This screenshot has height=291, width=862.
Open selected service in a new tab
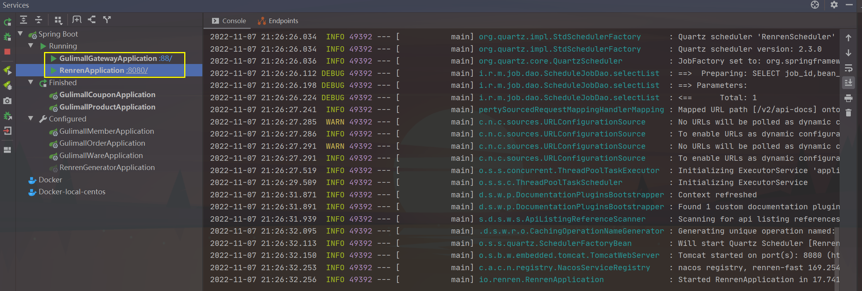77,20
